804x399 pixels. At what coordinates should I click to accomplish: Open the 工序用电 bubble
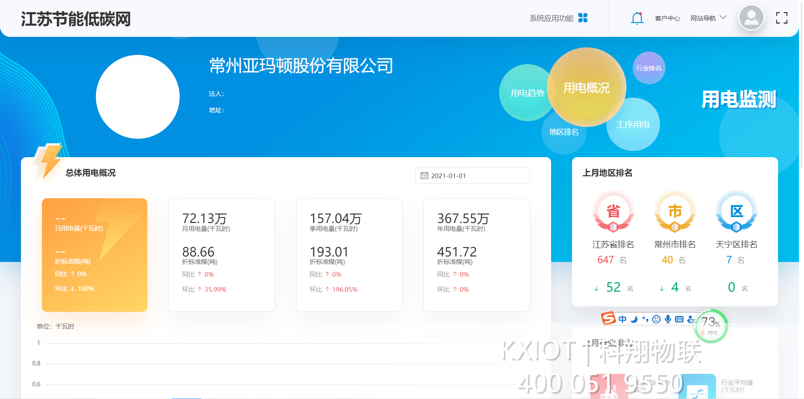pos(633,124)
